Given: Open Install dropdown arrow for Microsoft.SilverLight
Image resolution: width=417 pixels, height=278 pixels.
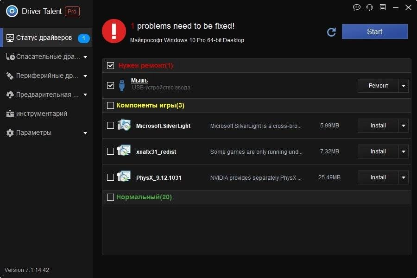Looking at the screenshot, I should pos(404,126).
